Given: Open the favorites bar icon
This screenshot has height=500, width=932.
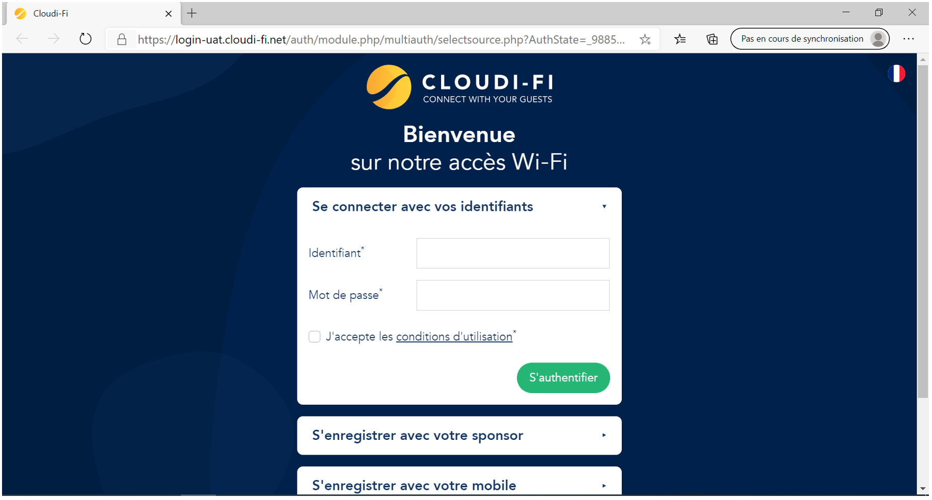Looking at the screenshot, I should (680, 39).
